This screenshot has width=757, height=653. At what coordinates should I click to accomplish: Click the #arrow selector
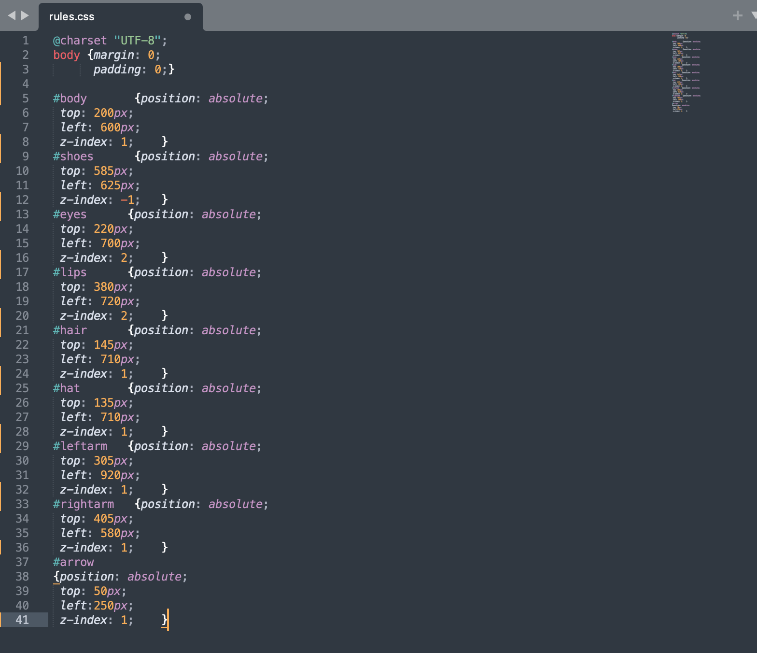(73, 562)
